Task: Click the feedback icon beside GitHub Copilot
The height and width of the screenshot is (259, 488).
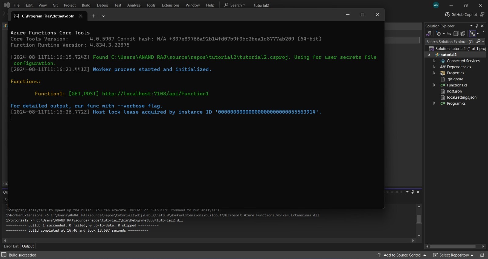Action: (482, 15)
